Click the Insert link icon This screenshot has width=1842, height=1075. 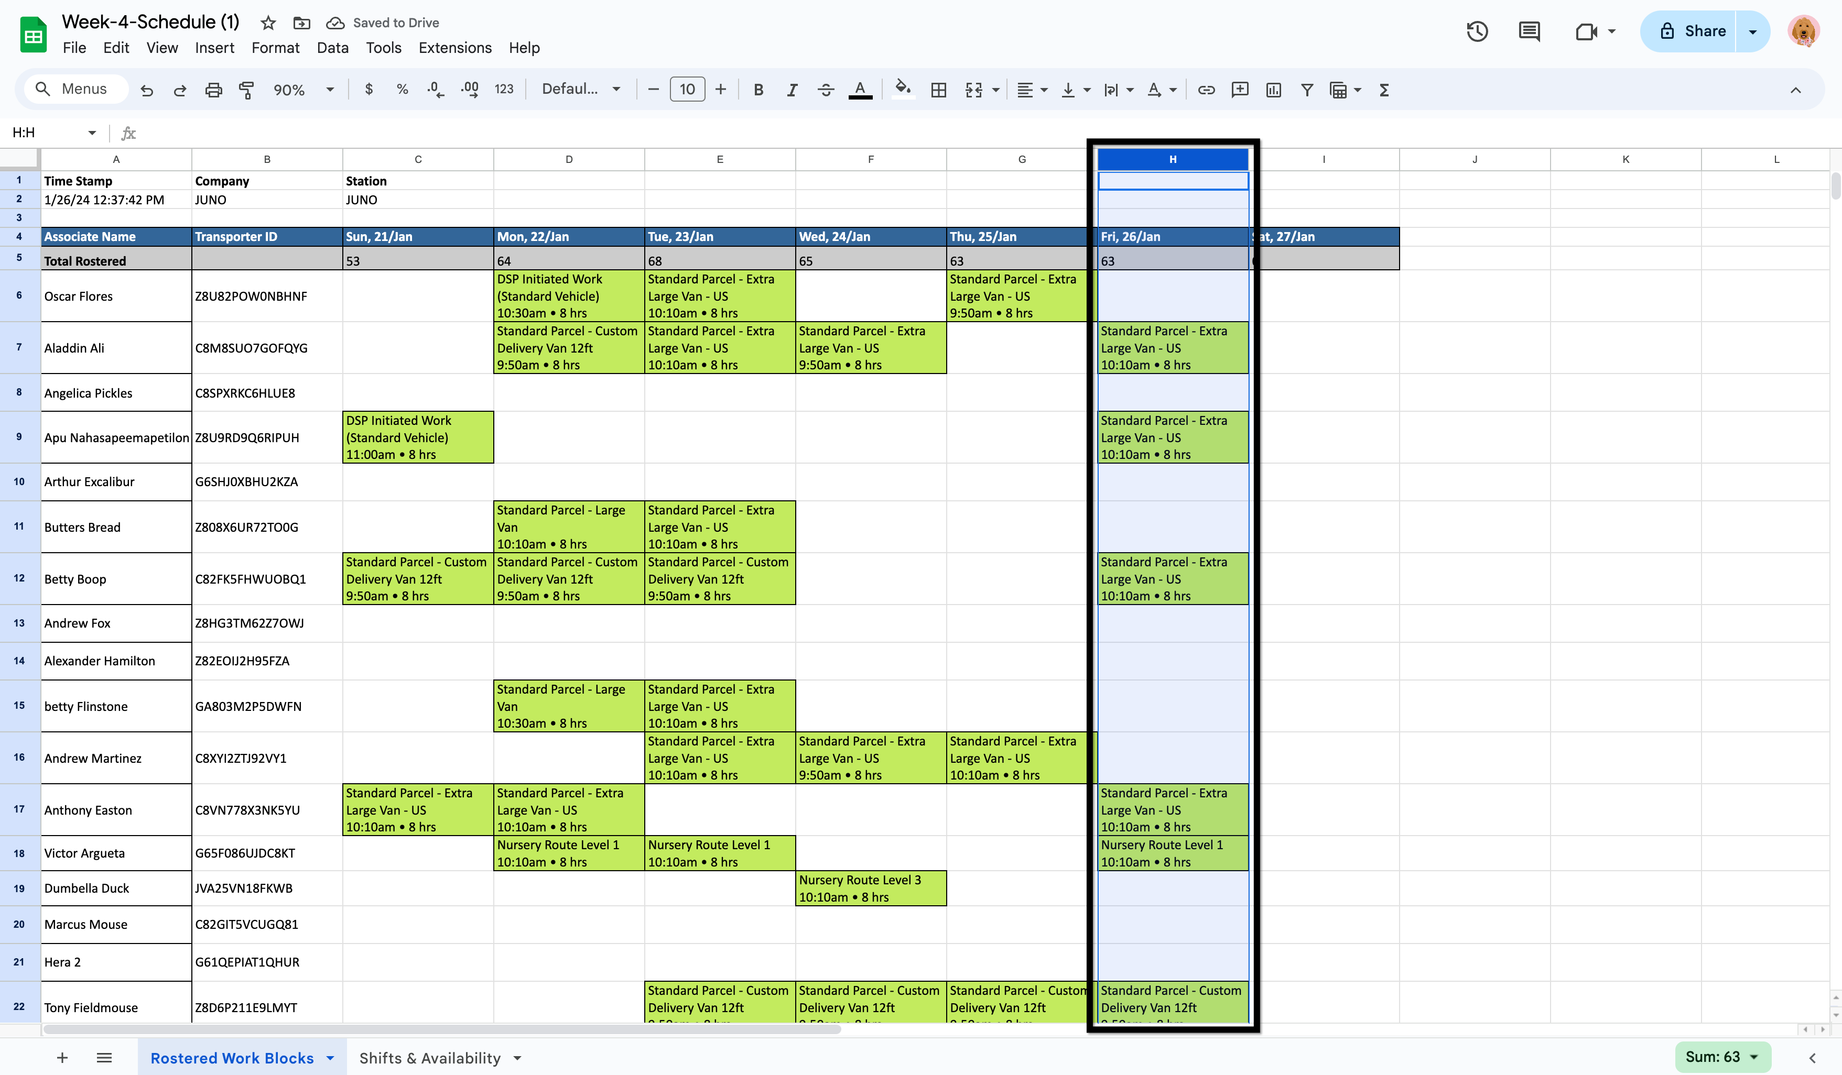pyautogui.click(x=1206, y=90)
